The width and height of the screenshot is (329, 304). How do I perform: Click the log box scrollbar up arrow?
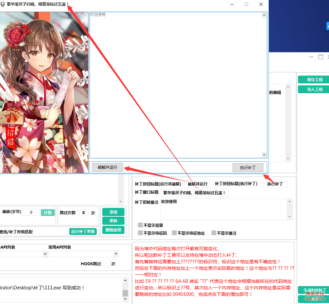(125, 280)
